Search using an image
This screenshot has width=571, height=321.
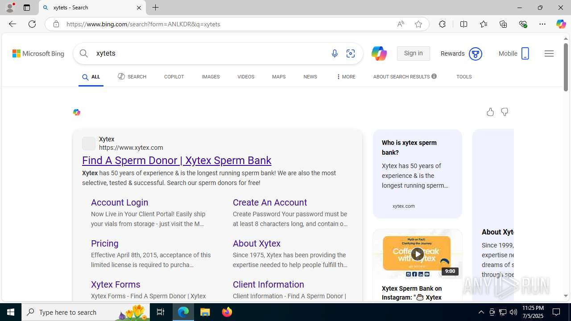pyautogui.click(x=351, y=53)
